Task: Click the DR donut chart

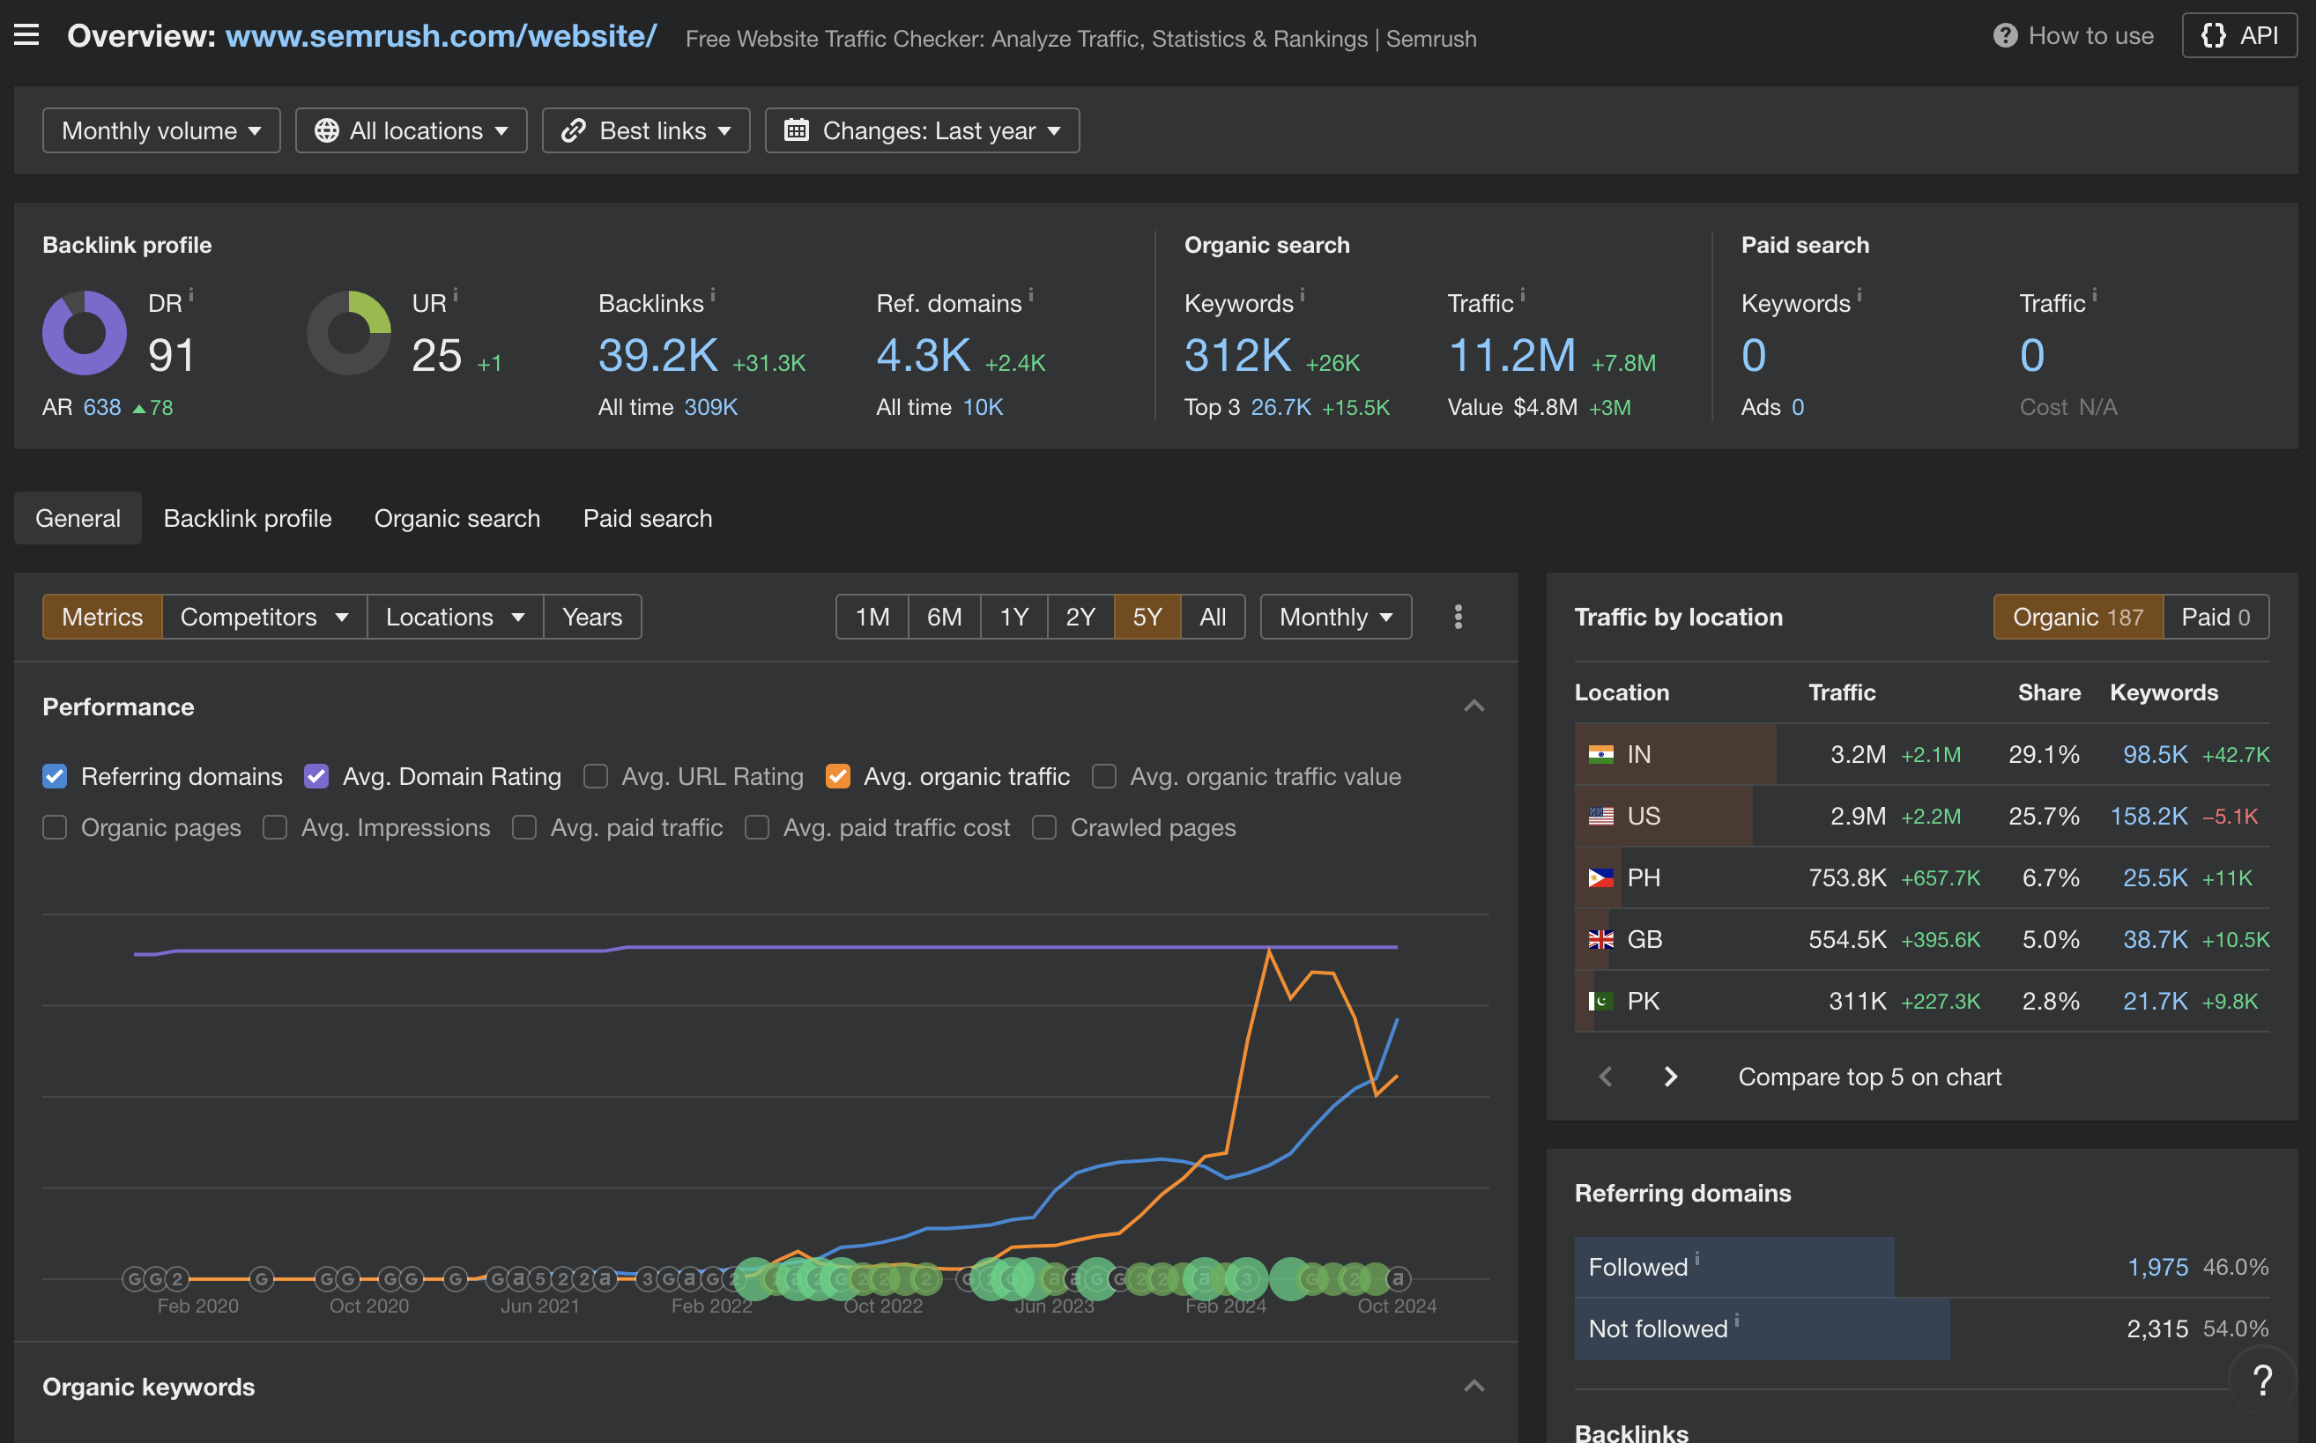Action: 84,333
